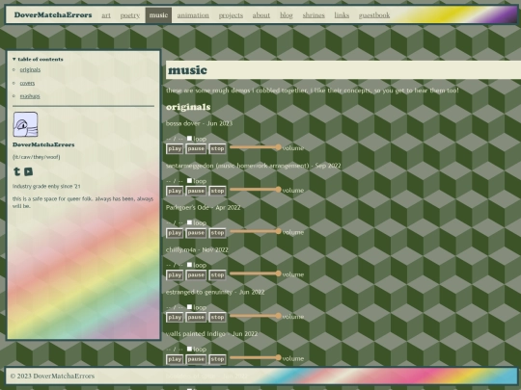
Task: Pause walls painted indigo
Action: [x=196, y=359]
